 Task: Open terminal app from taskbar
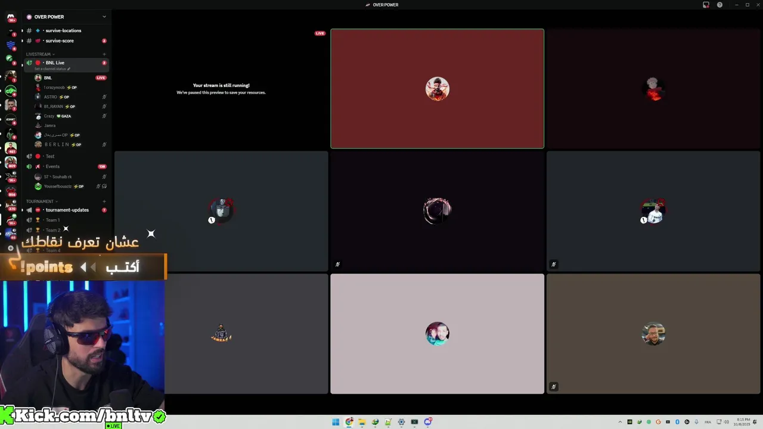click(x=414, y=422)
